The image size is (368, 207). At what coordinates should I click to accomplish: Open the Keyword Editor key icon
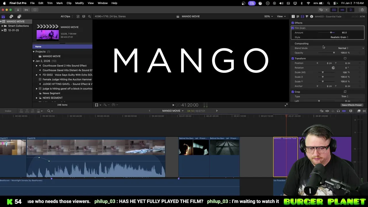tap(26, 10)
